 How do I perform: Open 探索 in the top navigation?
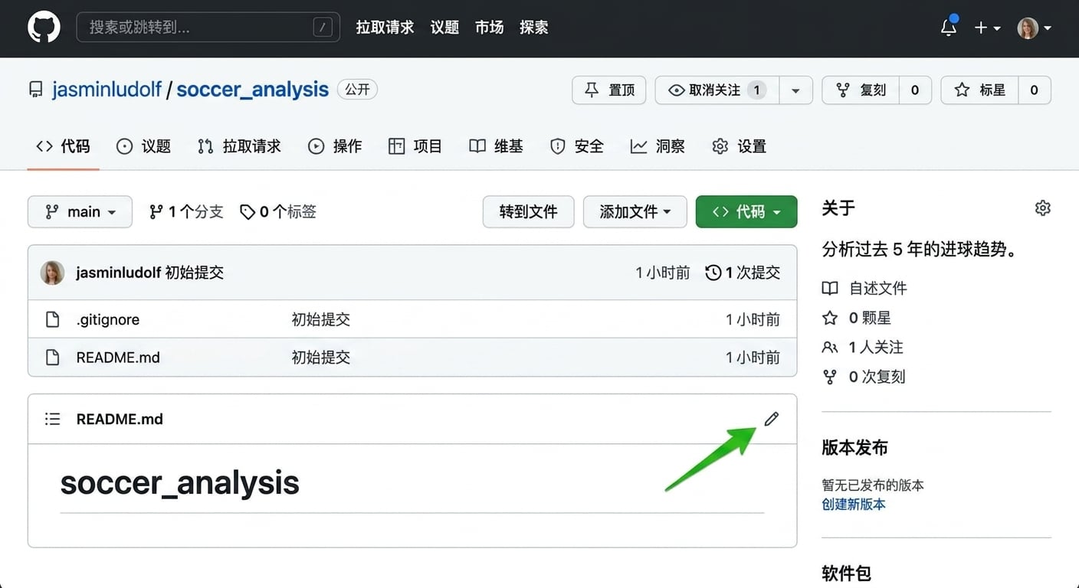tap(533, 28)
